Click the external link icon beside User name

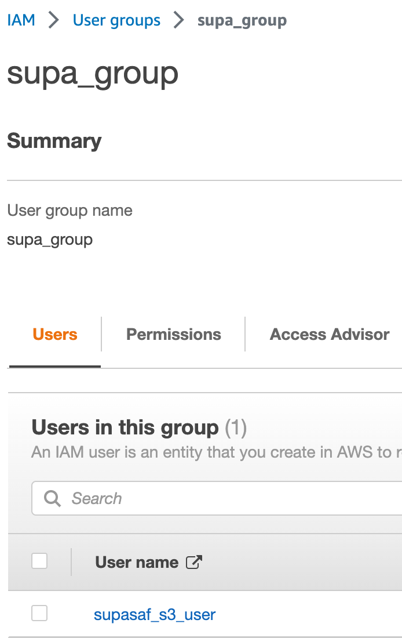[193, 562]
